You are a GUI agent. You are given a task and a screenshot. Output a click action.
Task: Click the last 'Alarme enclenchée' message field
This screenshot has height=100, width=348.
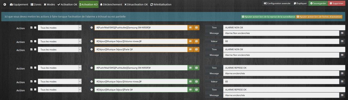click(x=281, y=95)
